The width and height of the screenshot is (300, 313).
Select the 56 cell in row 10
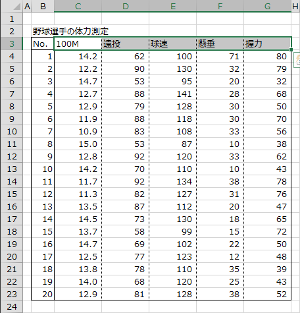click(268, 131)
